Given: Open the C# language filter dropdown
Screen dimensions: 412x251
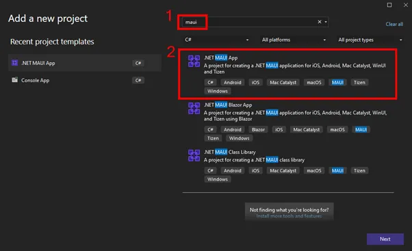Looking at the screenshot, I should (216, 40).
